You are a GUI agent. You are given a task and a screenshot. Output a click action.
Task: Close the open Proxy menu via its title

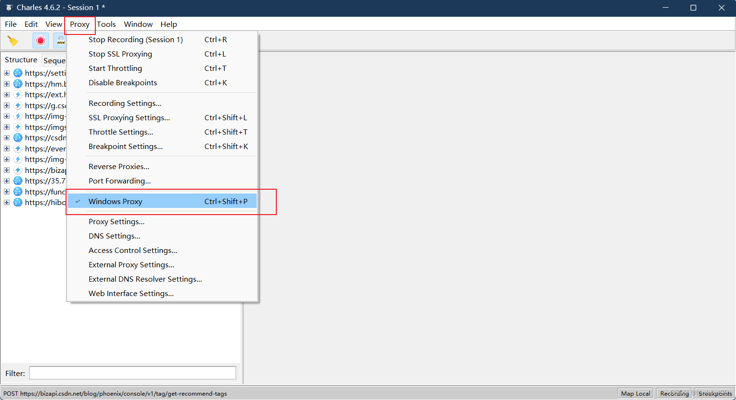[79, 24]
